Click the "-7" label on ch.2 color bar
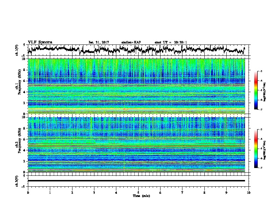Image resolution: width=280 pixels, height=216 pixels. (261, 168)
